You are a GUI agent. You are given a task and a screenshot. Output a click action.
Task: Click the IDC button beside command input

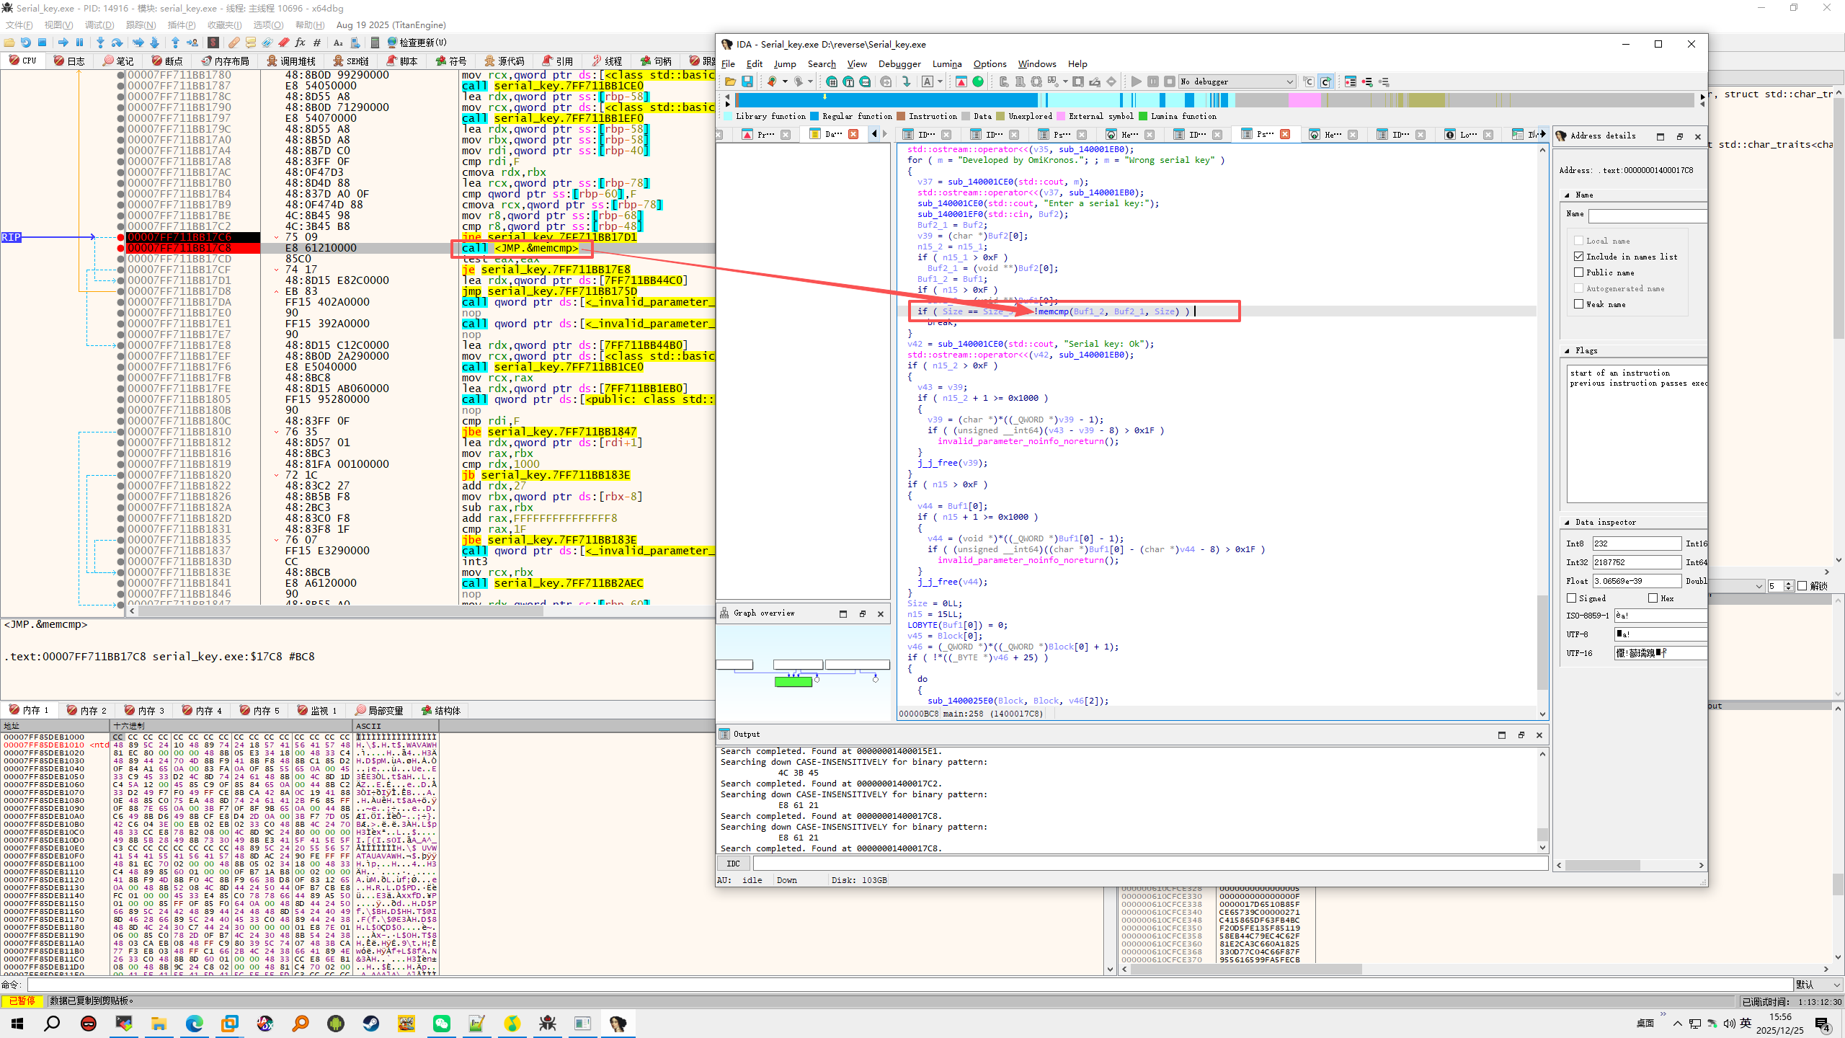tap(733, 864)
